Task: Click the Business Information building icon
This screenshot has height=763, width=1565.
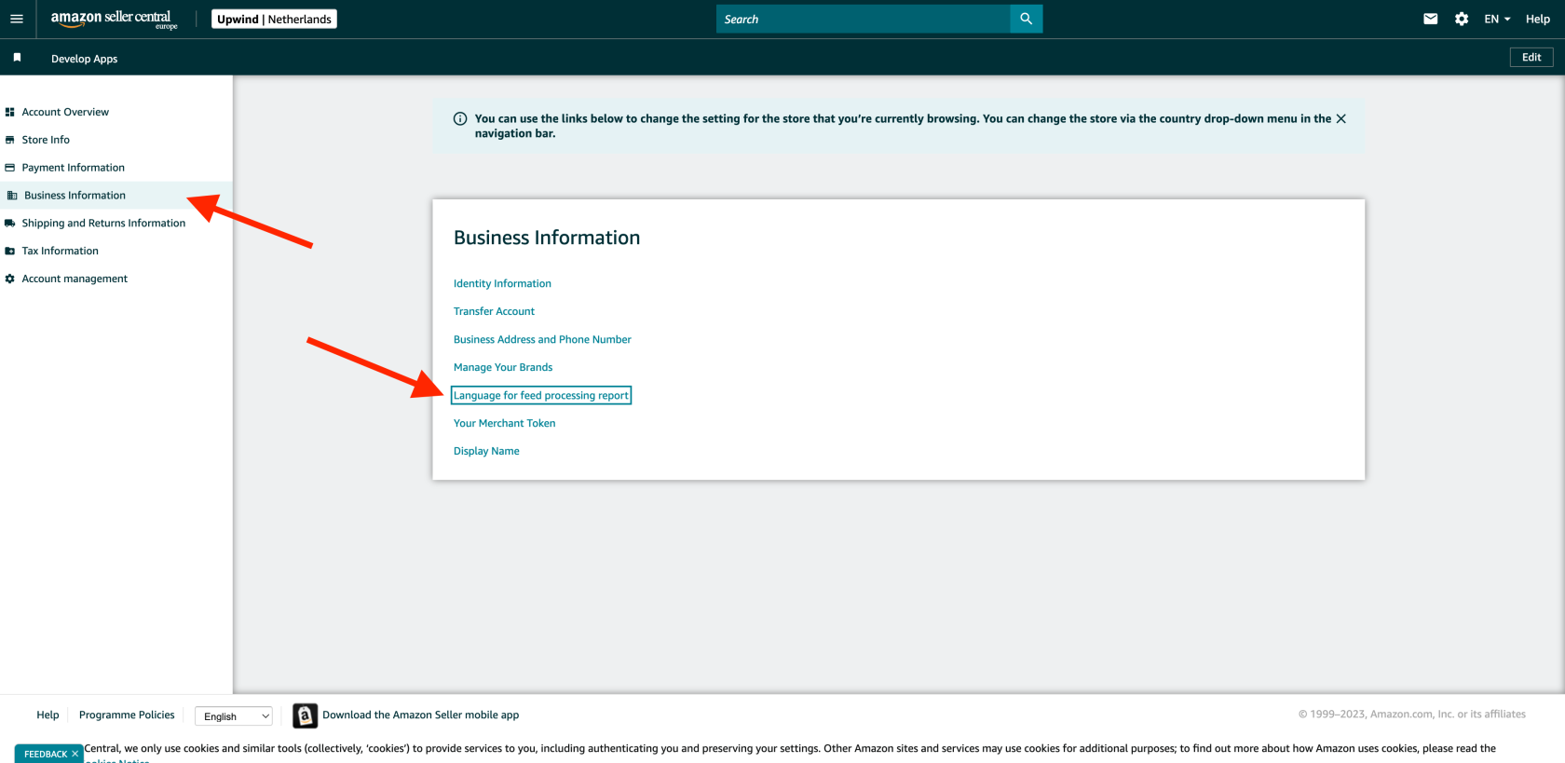Action: [x=12, y=196]
